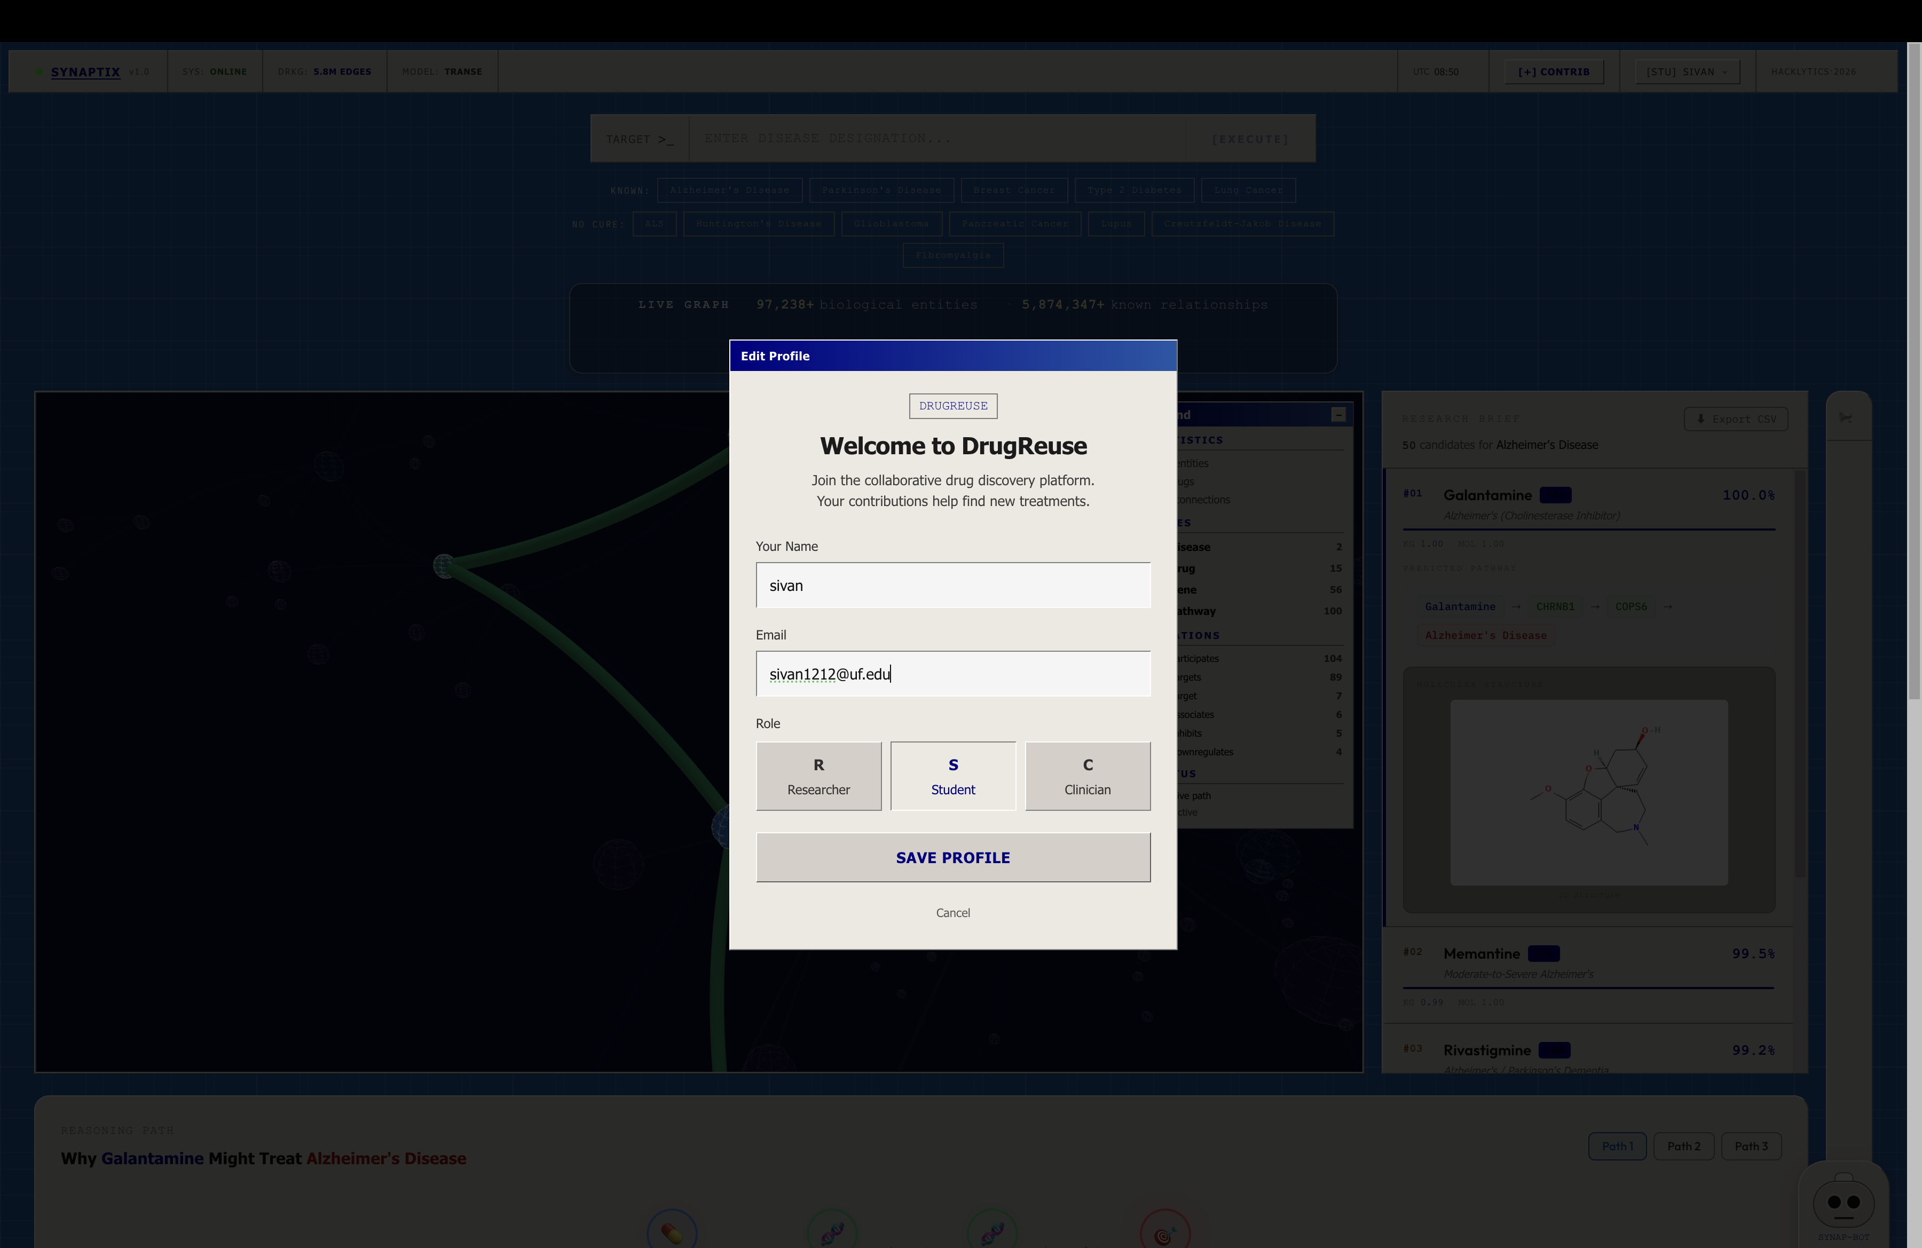Select the Clinician role option

[1087, 776]
